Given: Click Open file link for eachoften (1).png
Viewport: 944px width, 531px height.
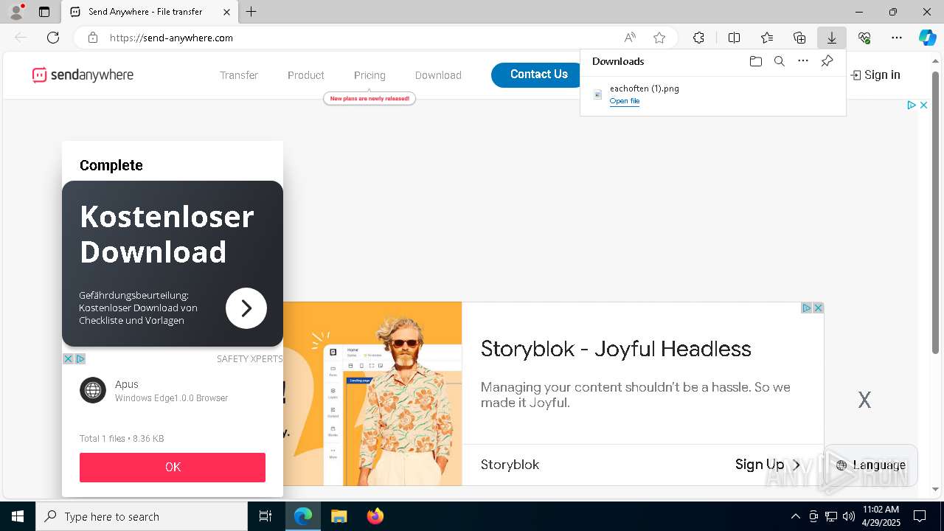Looking at the screenshot, I should pos(625,101).
